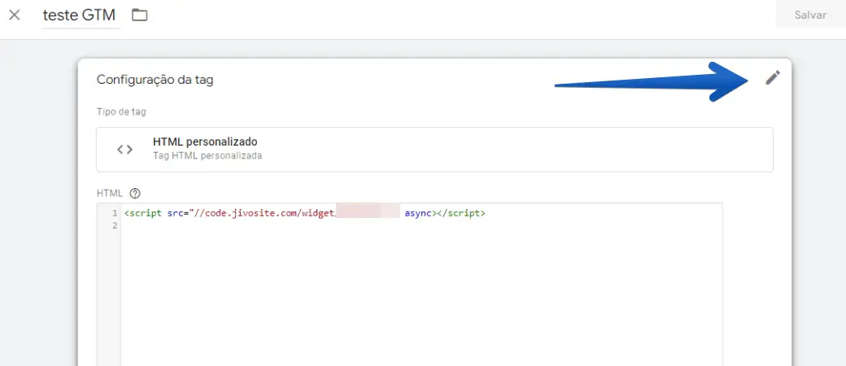The image size is (846, 366).
Task: Click the 'async' attribute in the code
Action: [417, 213]
